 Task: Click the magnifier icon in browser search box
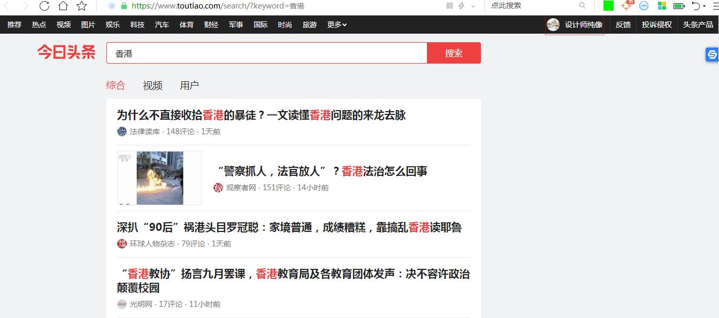pyautogui.click(x=582, y=5)
